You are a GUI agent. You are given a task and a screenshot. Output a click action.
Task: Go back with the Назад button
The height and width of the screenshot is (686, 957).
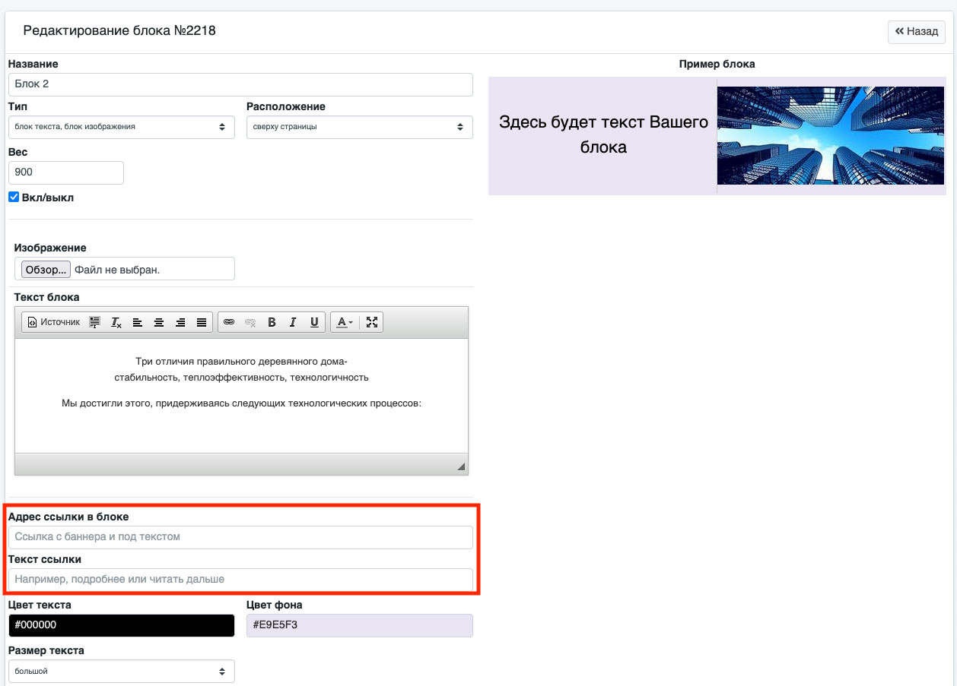pos(917,32)
